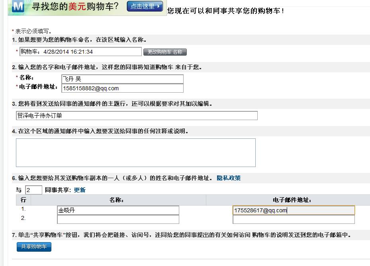Click the text 表示必须填写
Image resolution: width=370 pixels, height=266 pixels.
[33, 31]
